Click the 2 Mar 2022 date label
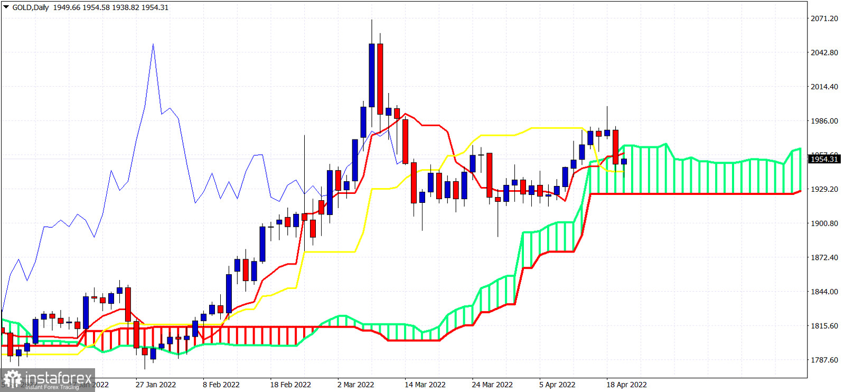The width and height of the screenshot is (845, 392). 356,385
